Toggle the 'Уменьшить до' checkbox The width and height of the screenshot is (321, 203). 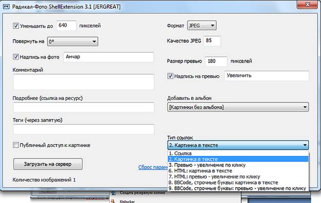16,26
